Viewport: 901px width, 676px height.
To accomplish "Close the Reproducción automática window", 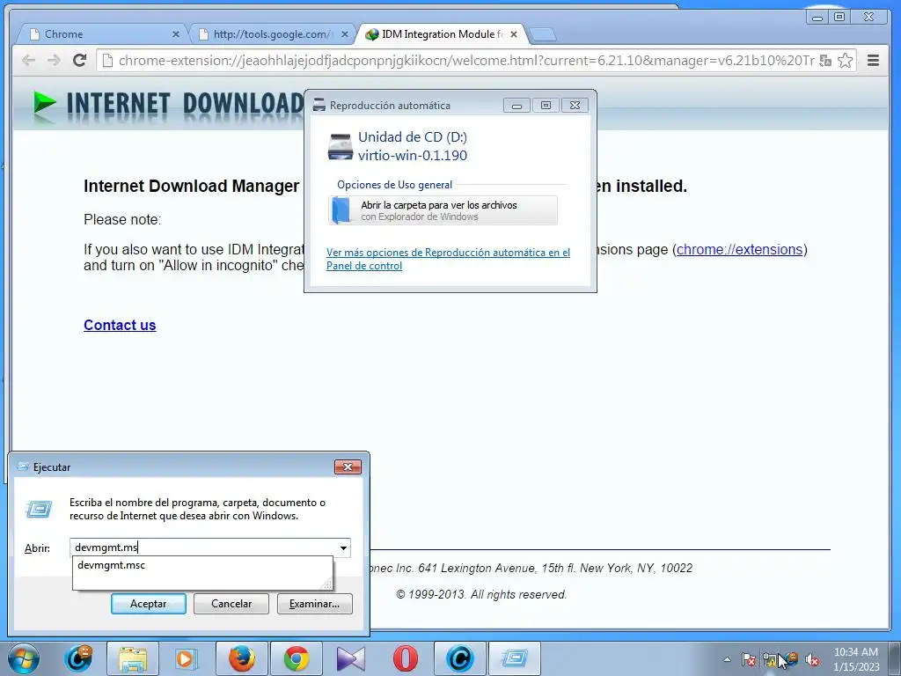I will 575,106.
